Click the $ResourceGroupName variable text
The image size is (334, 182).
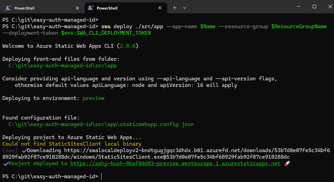299,26
